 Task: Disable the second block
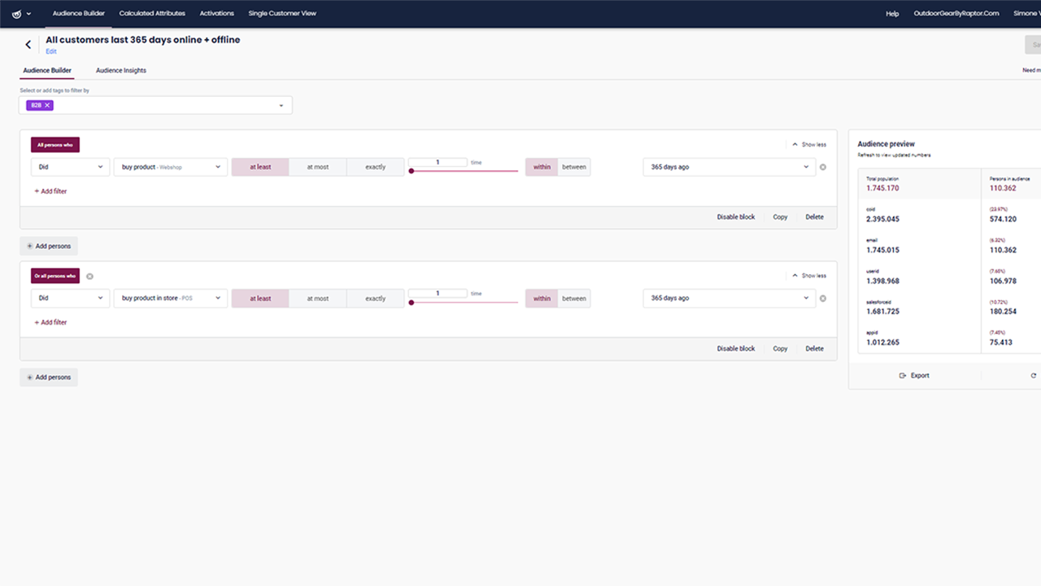point(736,348)
